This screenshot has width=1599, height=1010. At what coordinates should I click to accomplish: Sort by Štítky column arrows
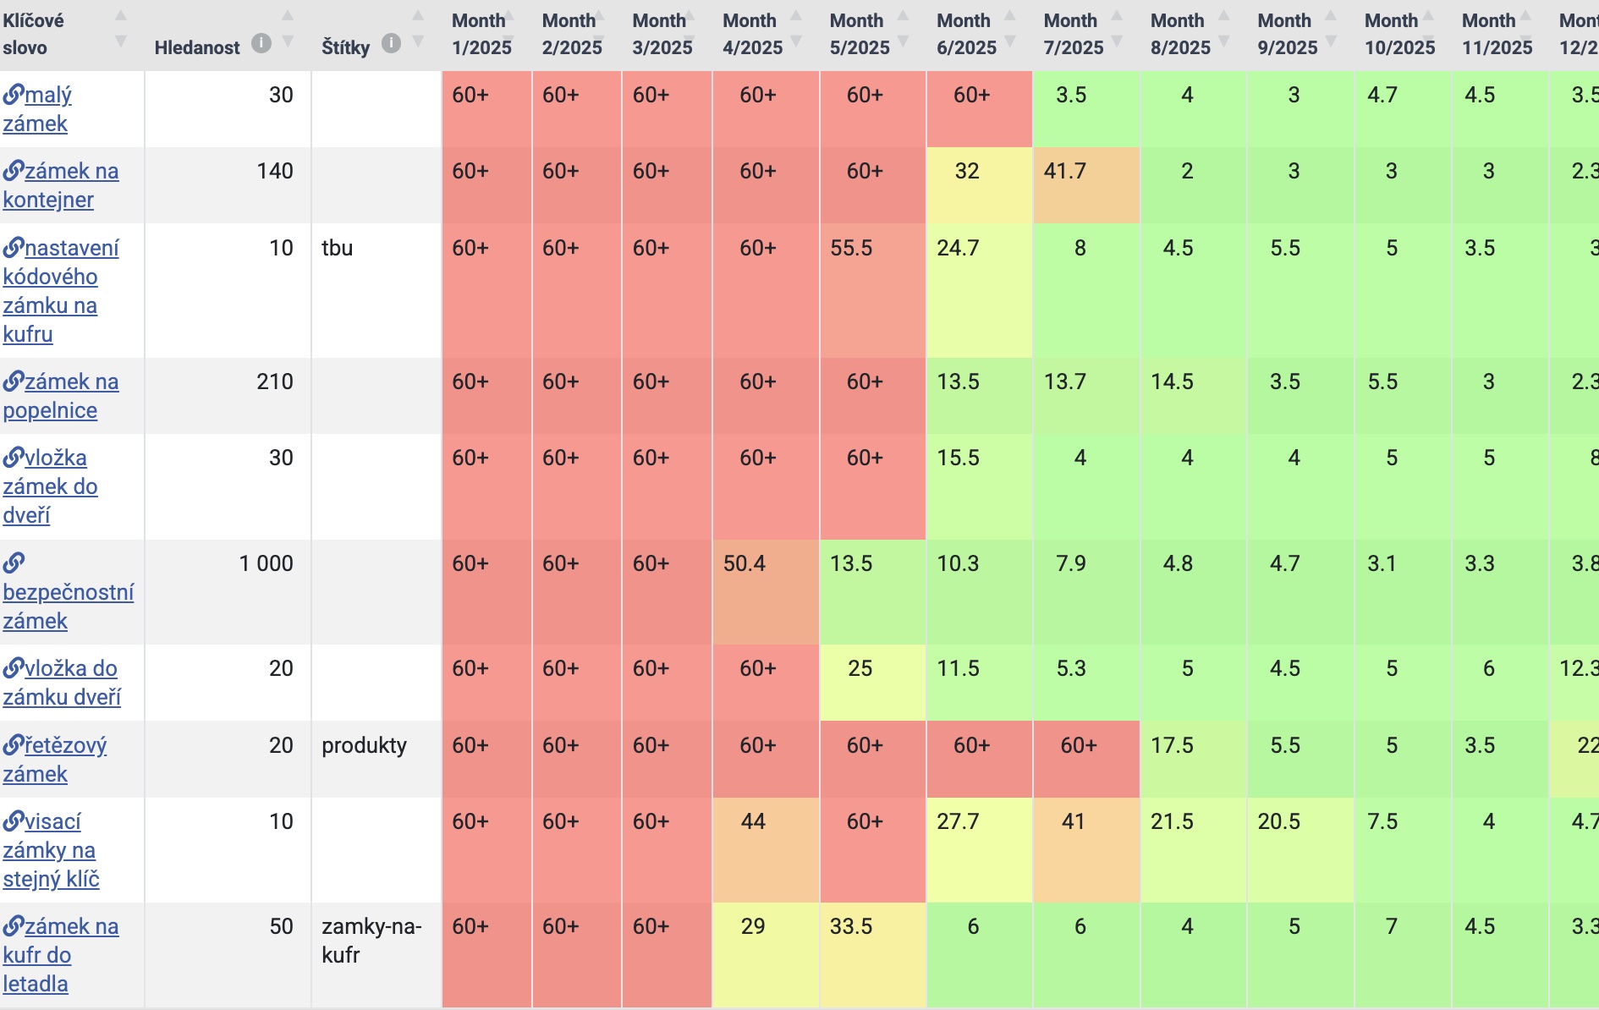[418, 29]
